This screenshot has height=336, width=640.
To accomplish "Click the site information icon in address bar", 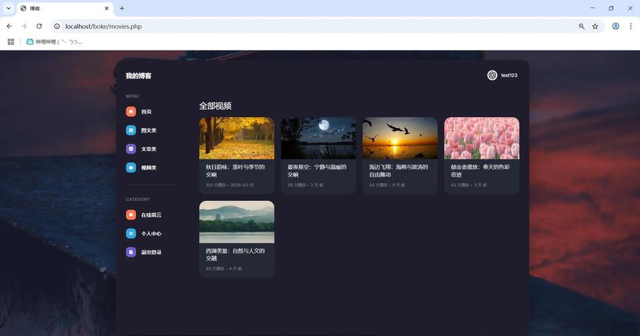I will point(57,26).
